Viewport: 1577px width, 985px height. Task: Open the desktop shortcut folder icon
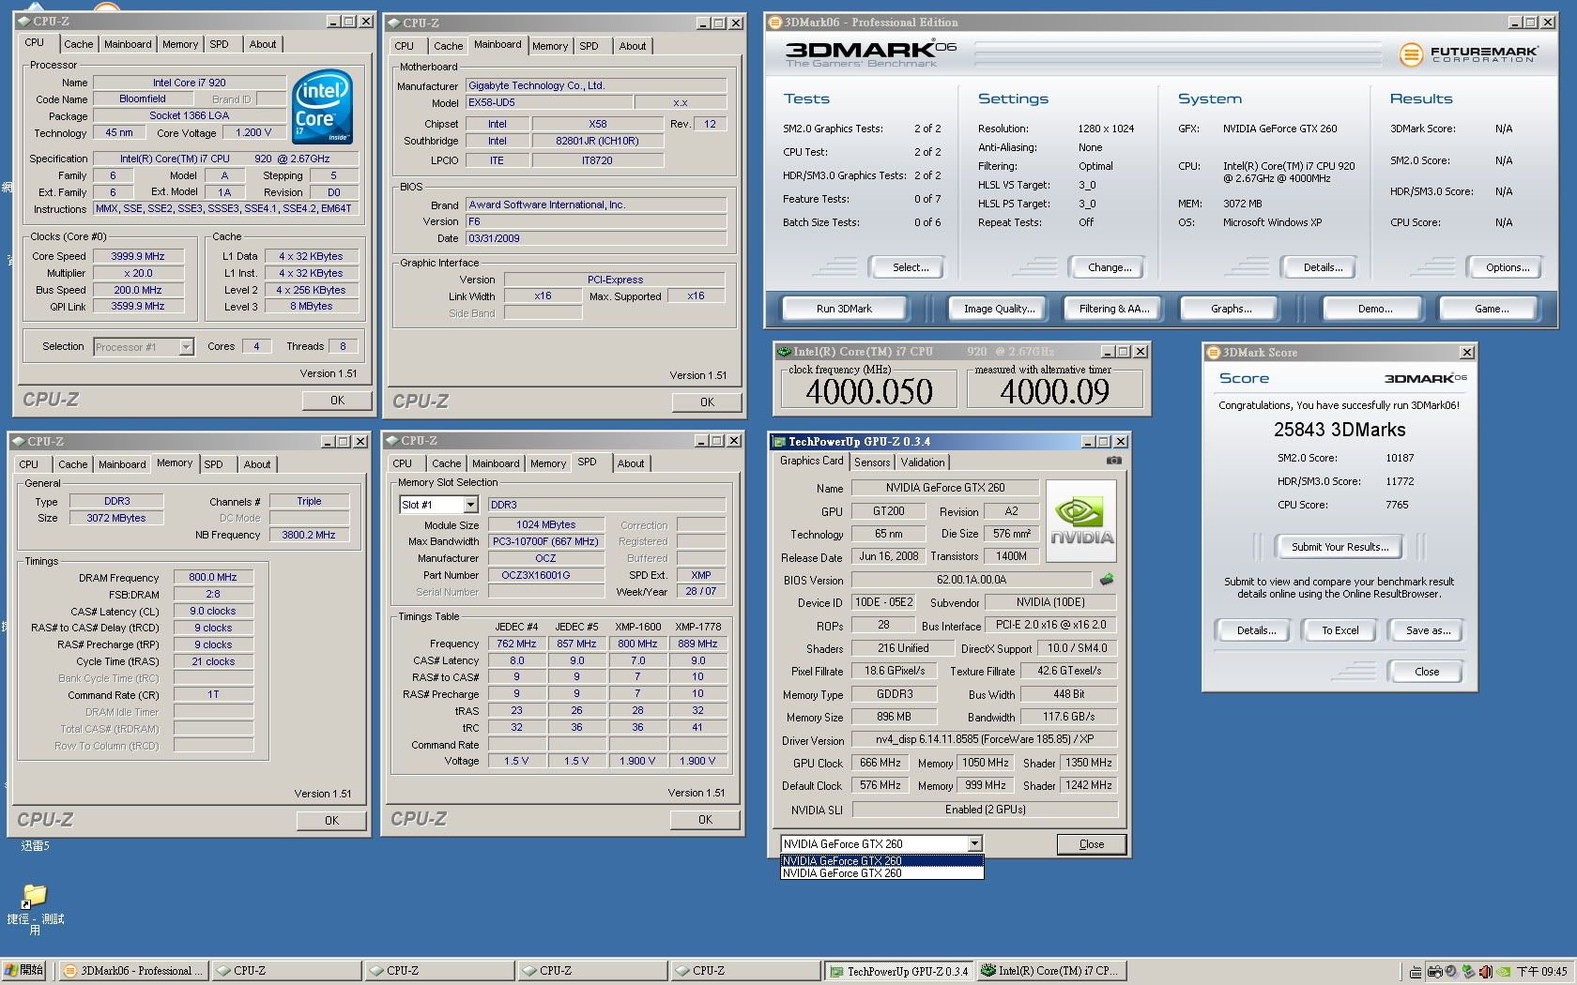tap(35, 895)
